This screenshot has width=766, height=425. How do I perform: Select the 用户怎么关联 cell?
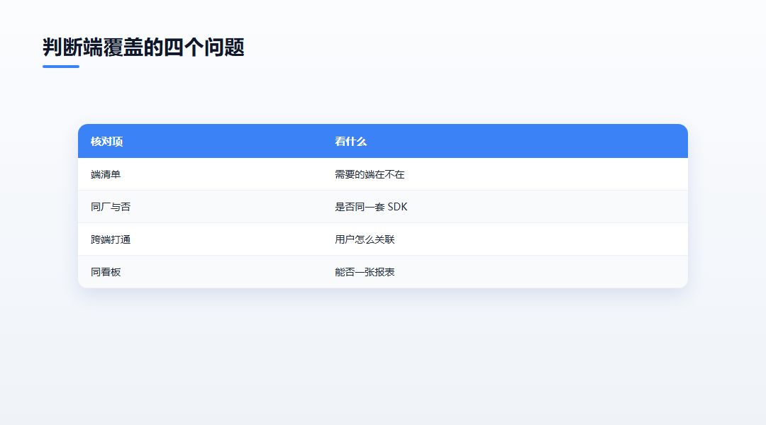[x=505, y=239]
